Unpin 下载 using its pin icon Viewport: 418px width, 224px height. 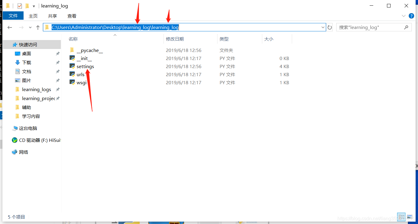[x=58, y=62]
